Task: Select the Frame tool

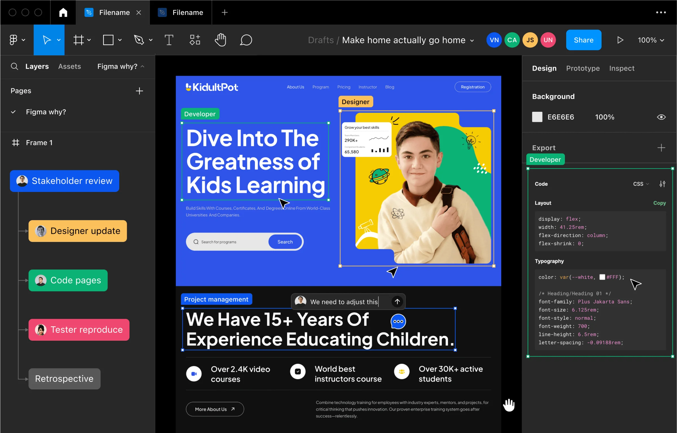Action: point(79,40)
